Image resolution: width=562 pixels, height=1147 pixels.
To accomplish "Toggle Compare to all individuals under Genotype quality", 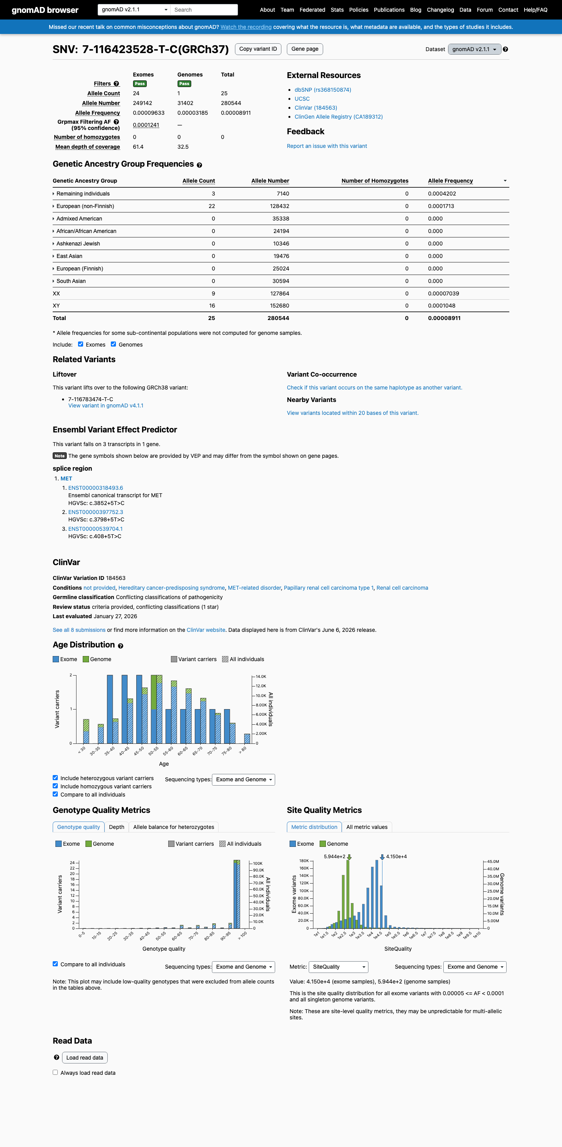I will [55, 964].
